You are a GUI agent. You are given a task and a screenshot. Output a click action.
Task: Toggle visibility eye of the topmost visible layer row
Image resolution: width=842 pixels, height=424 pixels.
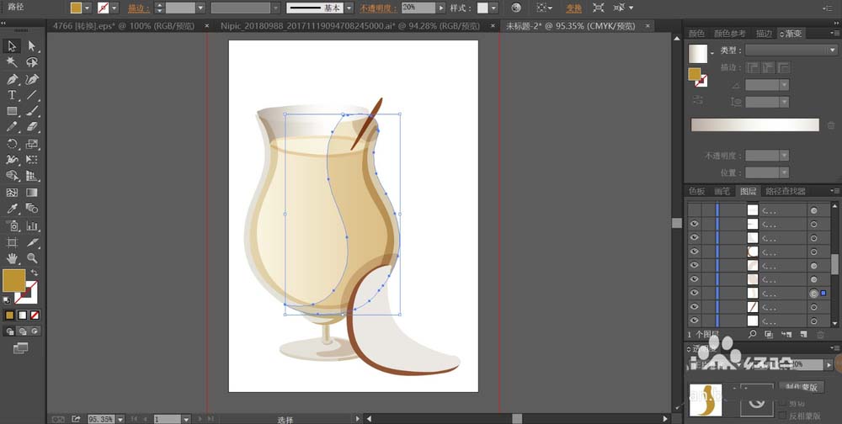[x=695, y=225]
